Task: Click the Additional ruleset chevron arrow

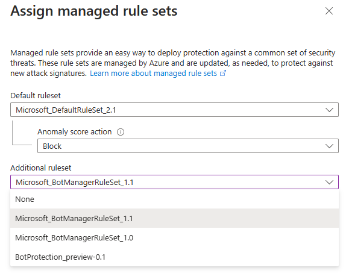Action: click(x=329, y=182)
